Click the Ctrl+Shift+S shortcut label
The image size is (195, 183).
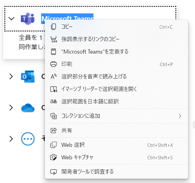(160, 158)
